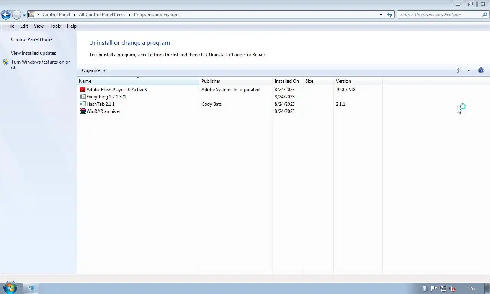Click the Show desktop strip
The image size is (490, 294).
point(487,288)
